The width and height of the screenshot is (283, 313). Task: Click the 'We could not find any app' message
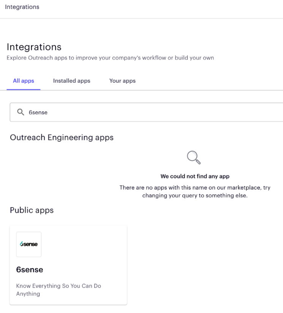[195, 176]
